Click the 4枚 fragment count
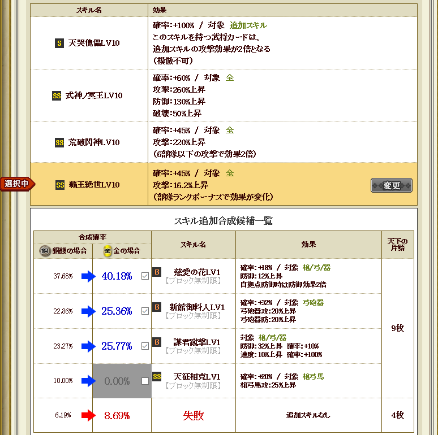 (x=397, y=415)
